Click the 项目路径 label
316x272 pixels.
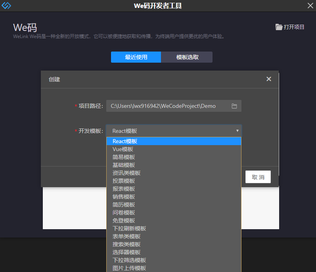point(91,106)
